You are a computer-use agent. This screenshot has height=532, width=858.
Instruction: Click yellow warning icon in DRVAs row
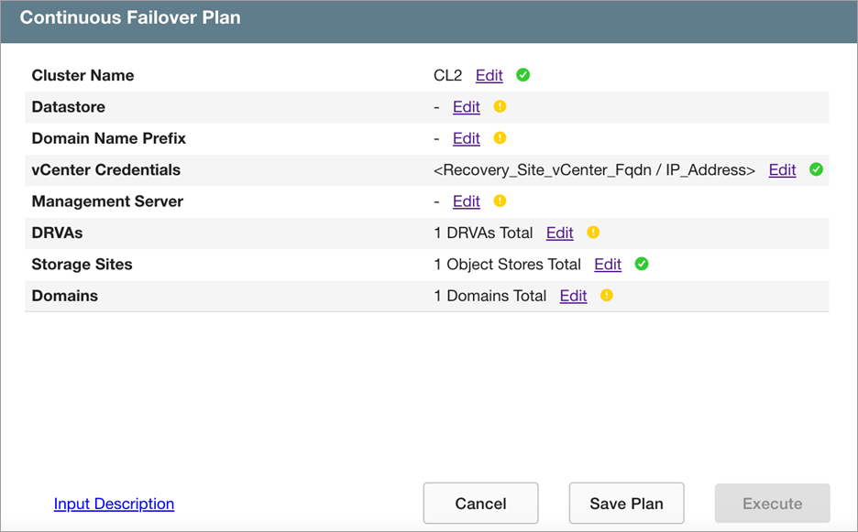click(x=593, y=233)
